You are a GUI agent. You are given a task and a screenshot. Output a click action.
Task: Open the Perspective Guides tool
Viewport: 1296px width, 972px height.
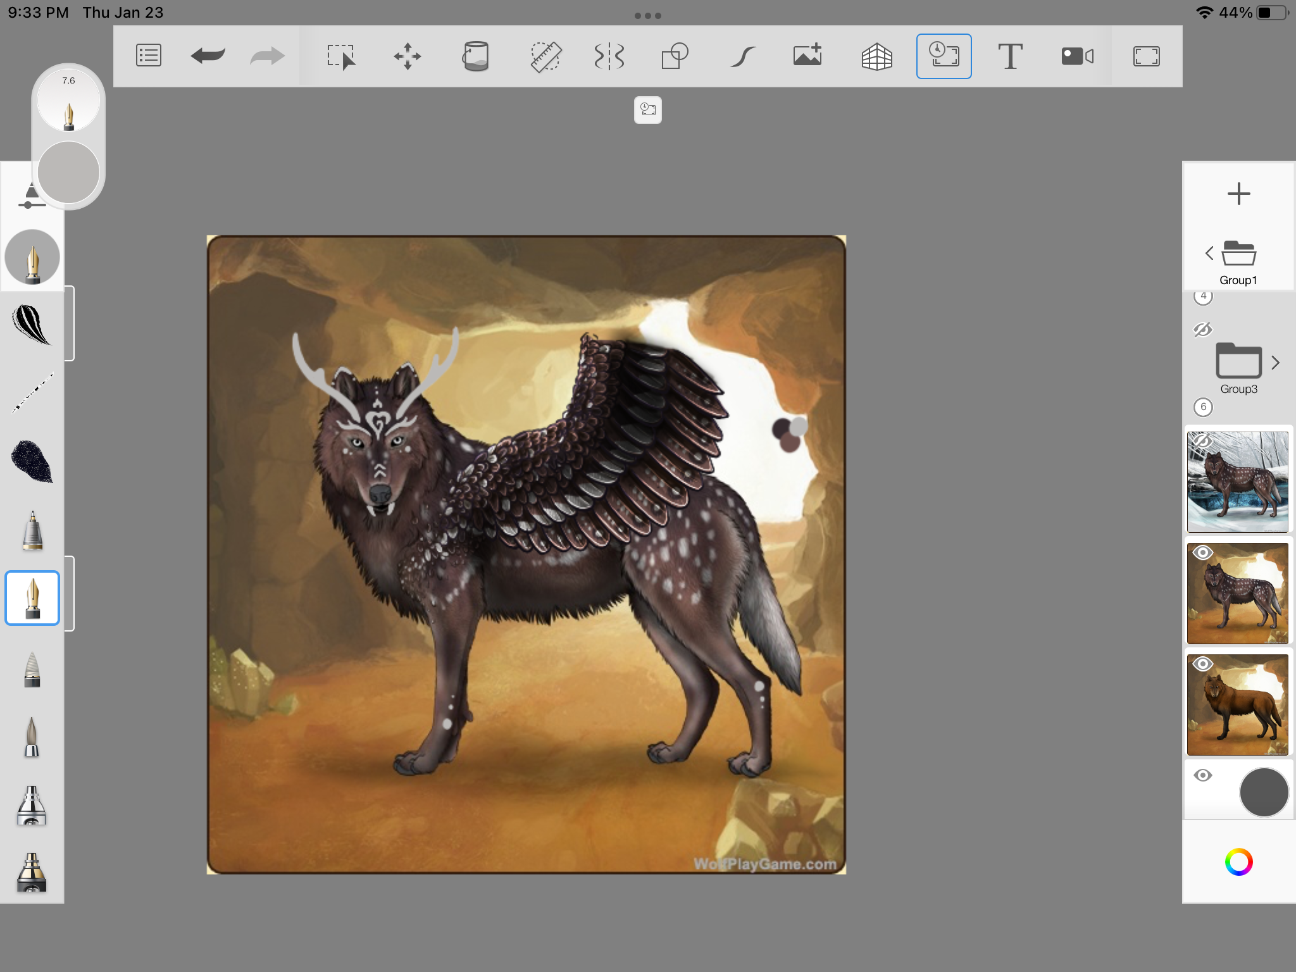877,56
